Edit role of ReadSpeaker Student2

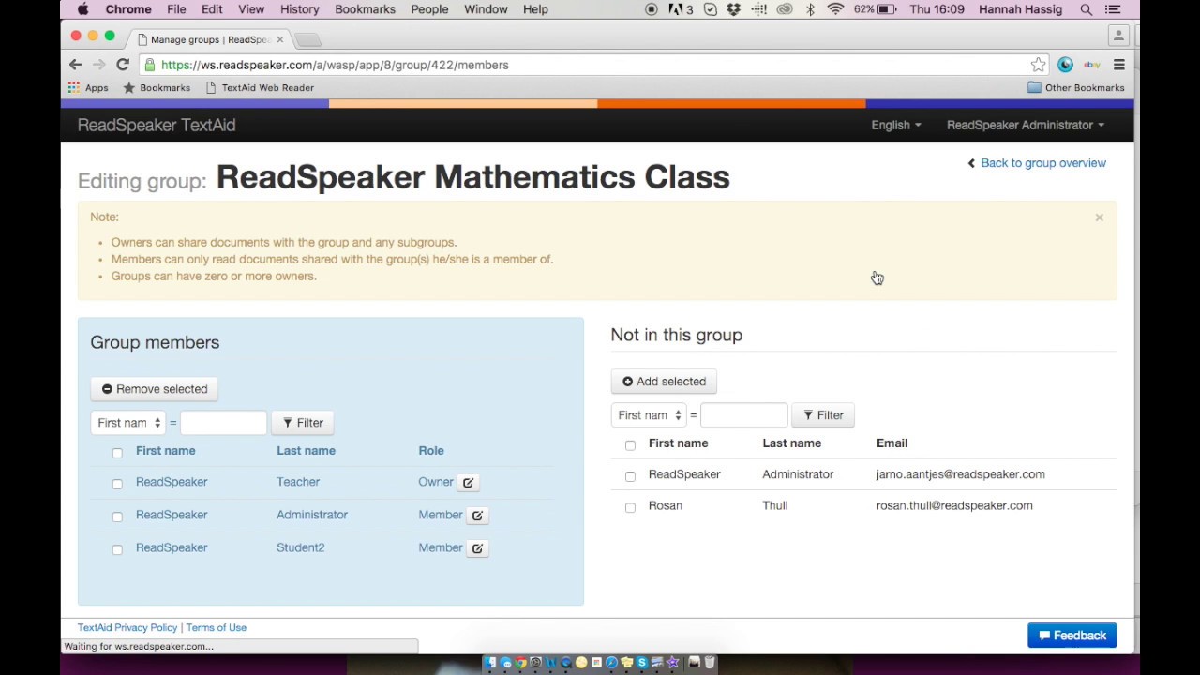coord(477,547)
